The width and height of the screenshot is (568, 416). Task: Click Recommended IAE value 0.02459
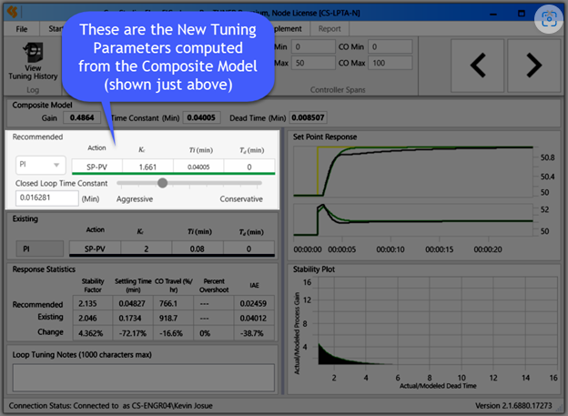click(x=254, y=303)
